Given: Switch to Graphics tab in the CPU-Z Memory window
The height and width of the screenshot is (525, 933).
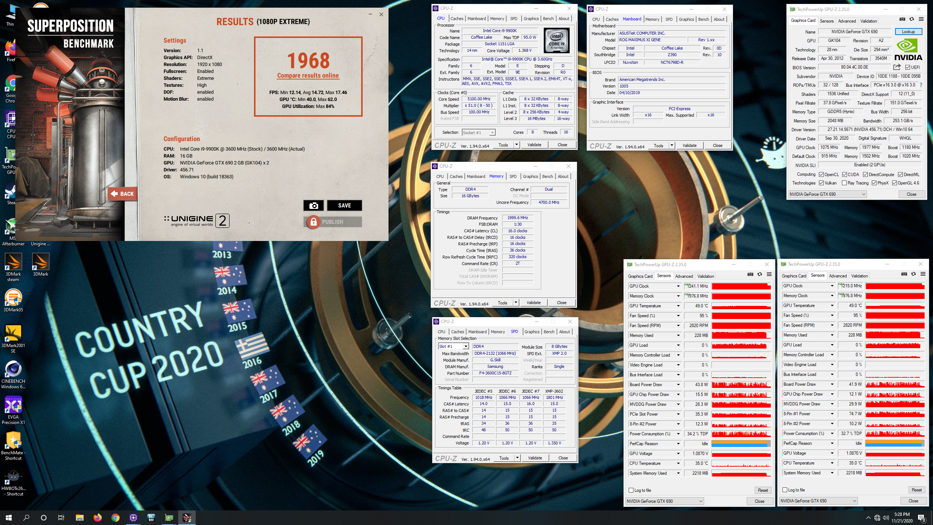Looking at the screenshot, I should pos(530,176).
